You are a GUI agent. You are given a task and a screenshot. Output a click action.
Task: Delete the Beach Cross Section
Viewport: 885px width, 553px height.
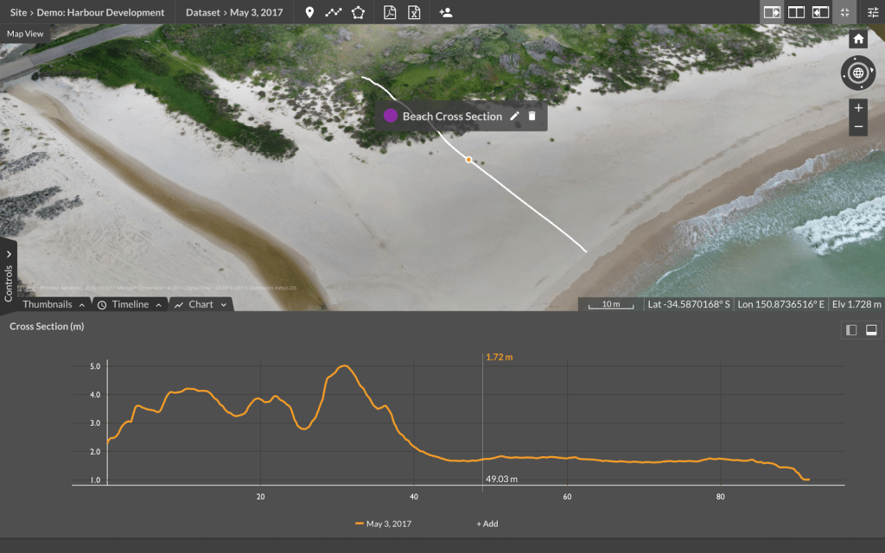(x=532, y=115)
